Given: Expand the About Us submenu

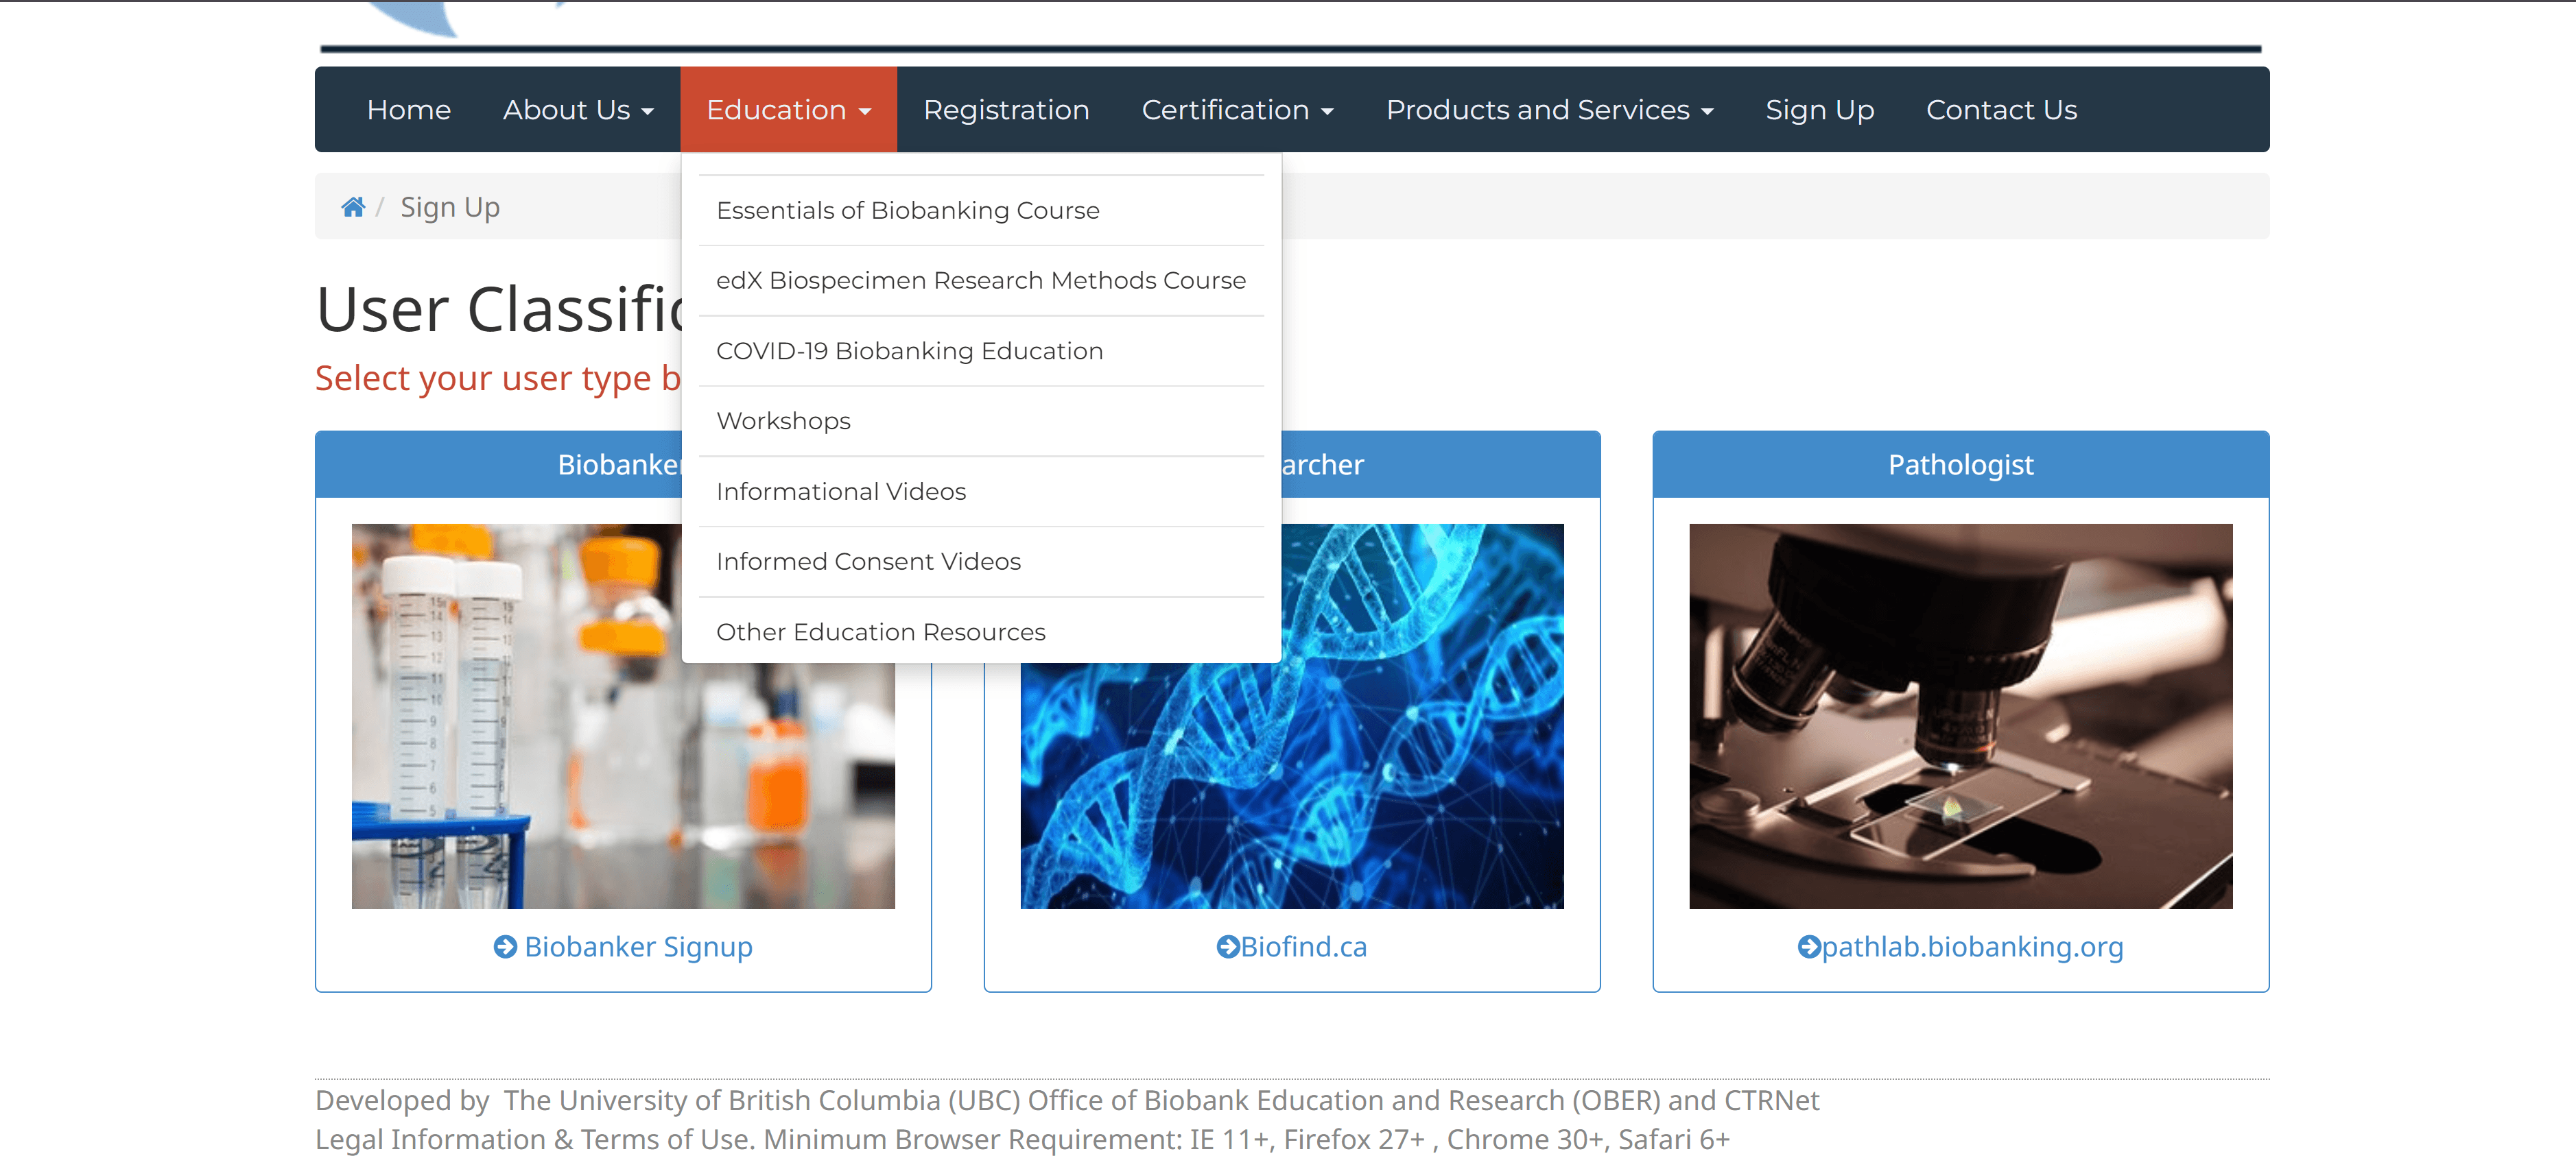Looking at the screenshot, I should (x=577, y=110).
